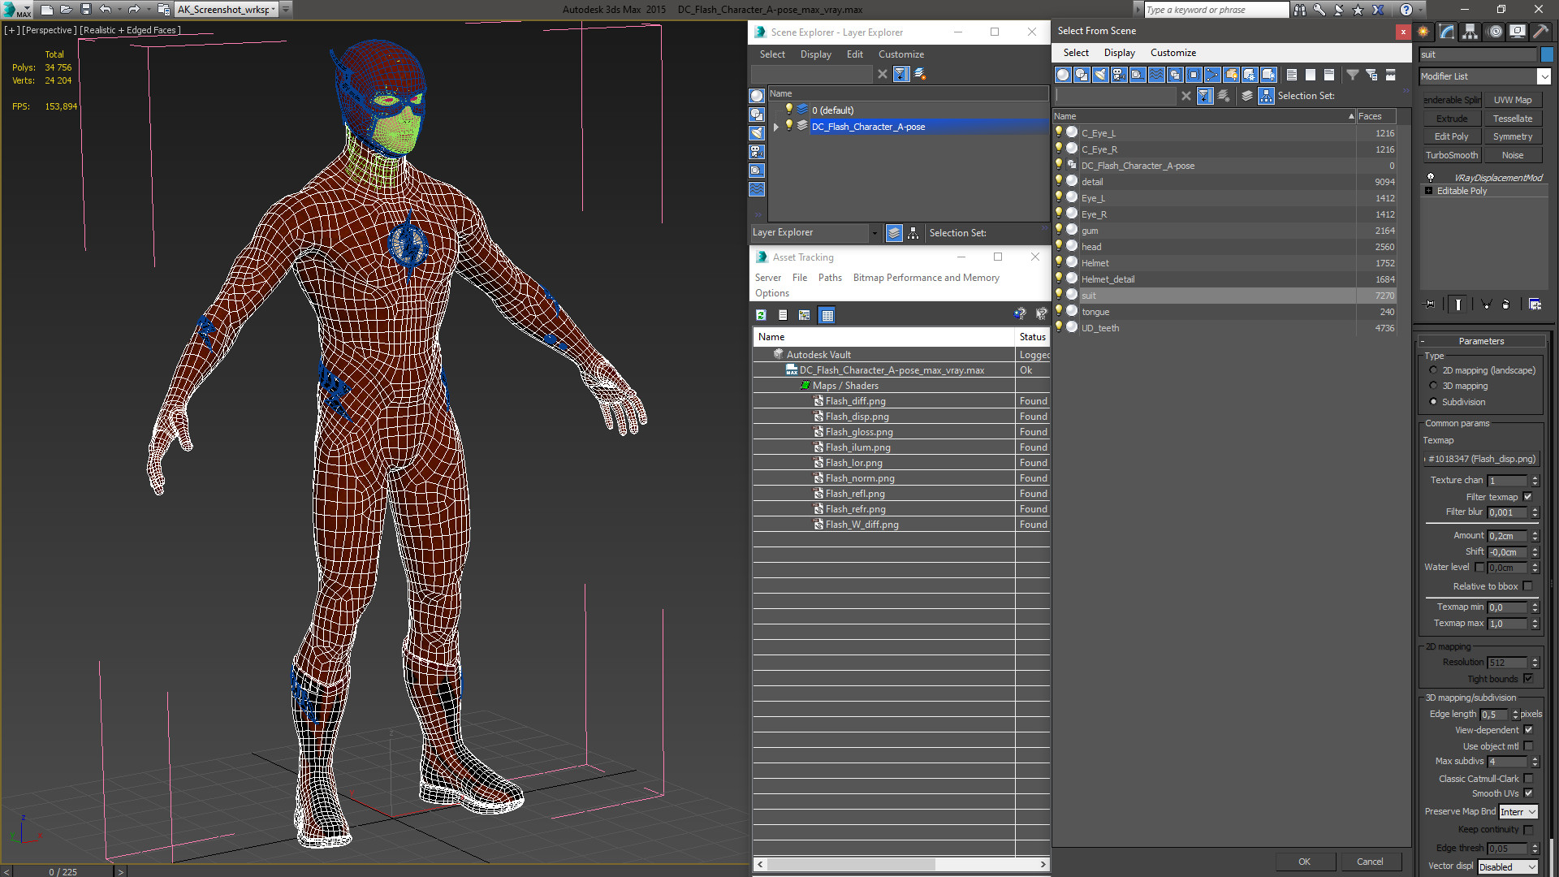Toggle Display Geometry filter in Select From Scene
The height and width of the screenshot is (877, 1559).
(1063, 75)
